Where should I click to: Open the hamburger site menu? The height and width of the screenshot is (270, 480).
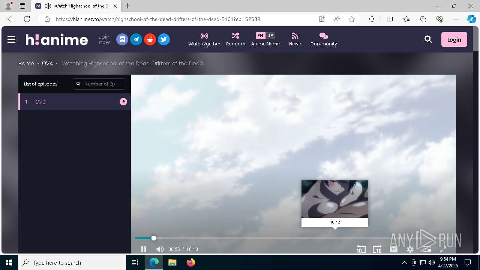[x=11, y=39]
